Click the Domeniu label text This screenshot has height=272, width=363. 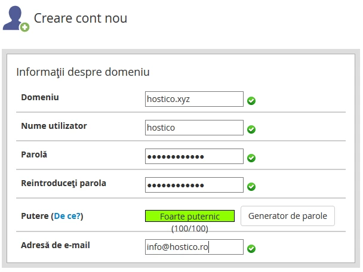(x=40, y=97)
